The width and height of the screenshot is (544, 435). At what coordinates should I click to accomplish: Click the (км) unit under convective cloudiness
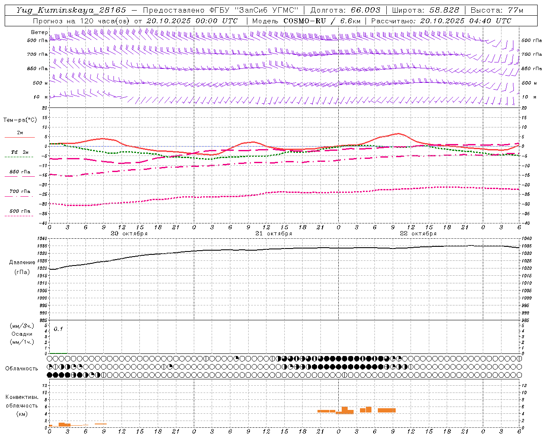click(x=22, y=414)
